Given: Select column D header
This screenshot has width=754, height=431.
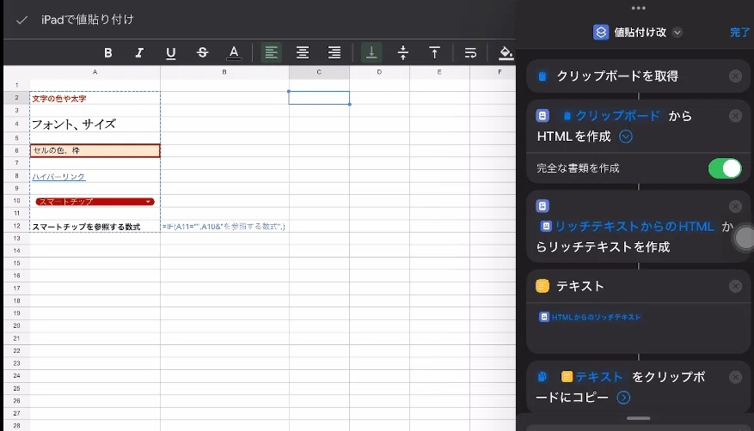Looking at the screenshot, I should 379,72.
